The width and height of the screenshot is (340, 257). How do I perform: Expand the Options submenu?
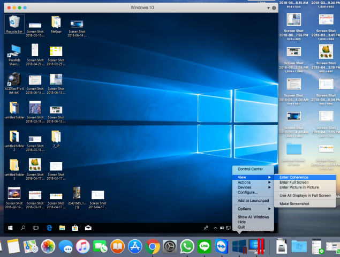[x=253, y=209]
